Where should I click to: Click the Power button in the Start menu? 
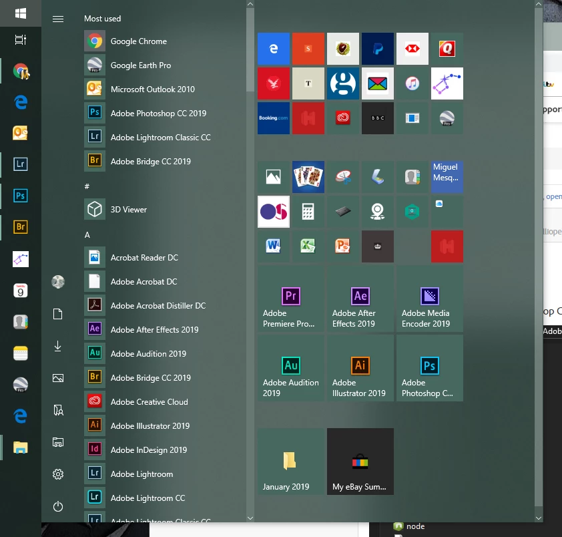[x=58, y=506]
